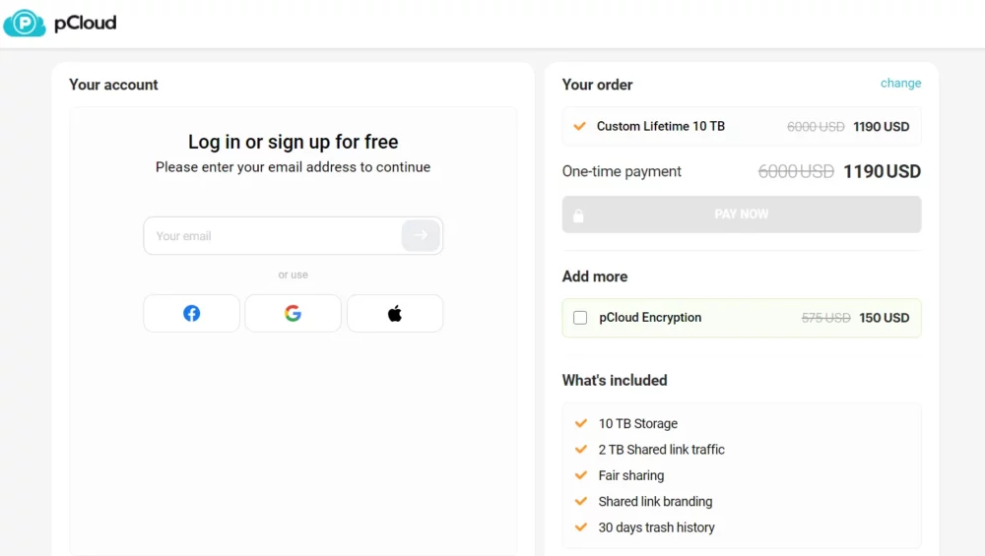985x556 pixels.
Task: Click the Shared link branding item
Action: point(655,502)
